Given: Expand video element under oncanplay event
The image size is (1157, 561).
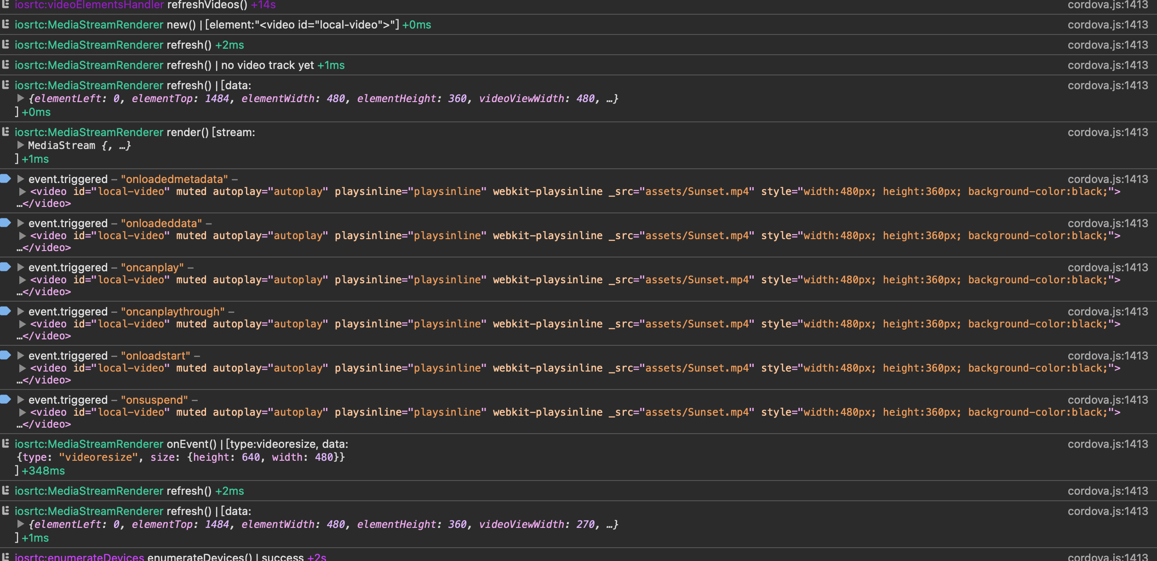Looking at the screenshot, I should click(x=22, y=280).
